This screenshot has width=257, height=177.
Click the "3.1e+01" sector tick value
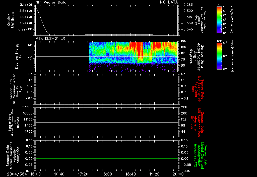pos(26,5)
